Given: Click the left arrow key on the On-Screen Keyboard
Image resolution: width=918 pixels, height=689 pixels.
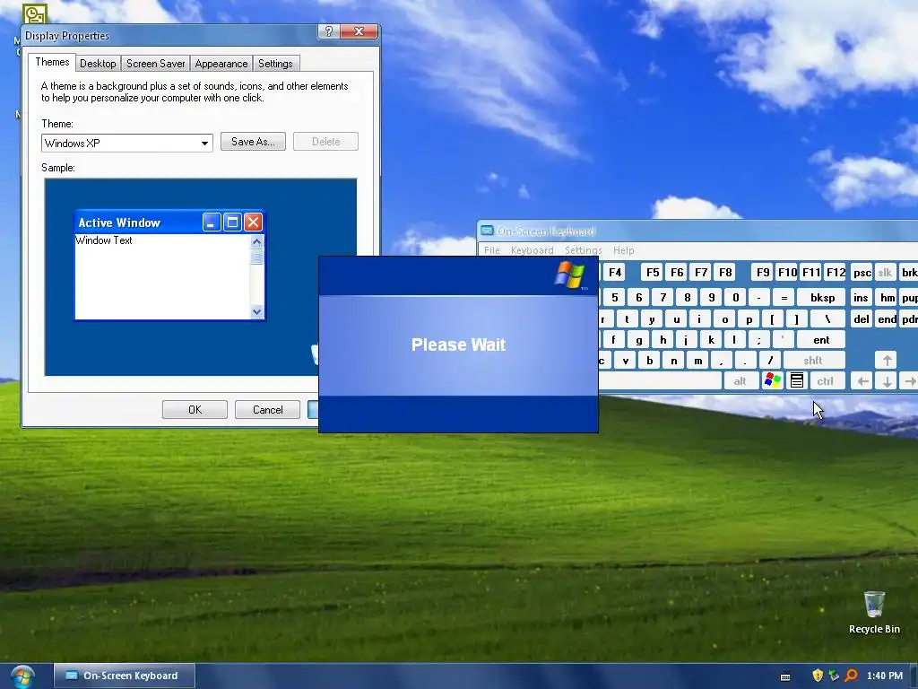Looking at the screenshot, I should tap(862, 380).
